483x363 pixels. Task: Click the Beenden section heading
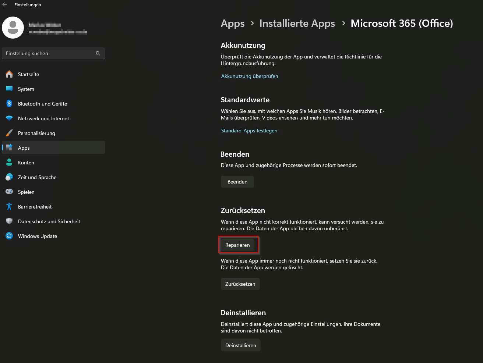coord(235,154)
